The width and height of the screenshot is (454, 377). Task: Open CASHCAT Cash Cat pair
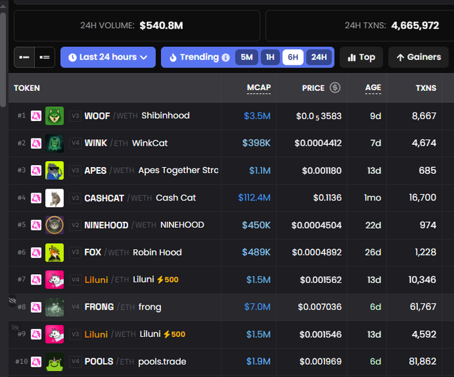click(140, 198)
